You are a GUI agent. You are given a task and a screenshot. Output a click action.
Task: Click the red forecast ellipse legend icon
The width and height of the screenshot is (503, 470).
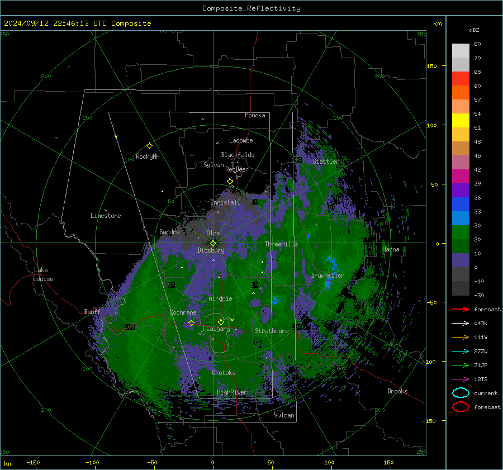coord(461,407)
